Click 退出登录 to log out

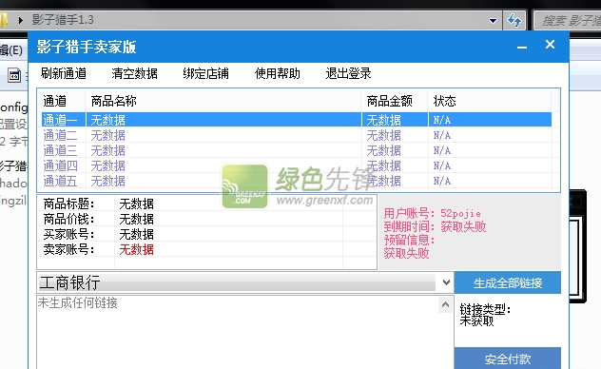[348, 73]
